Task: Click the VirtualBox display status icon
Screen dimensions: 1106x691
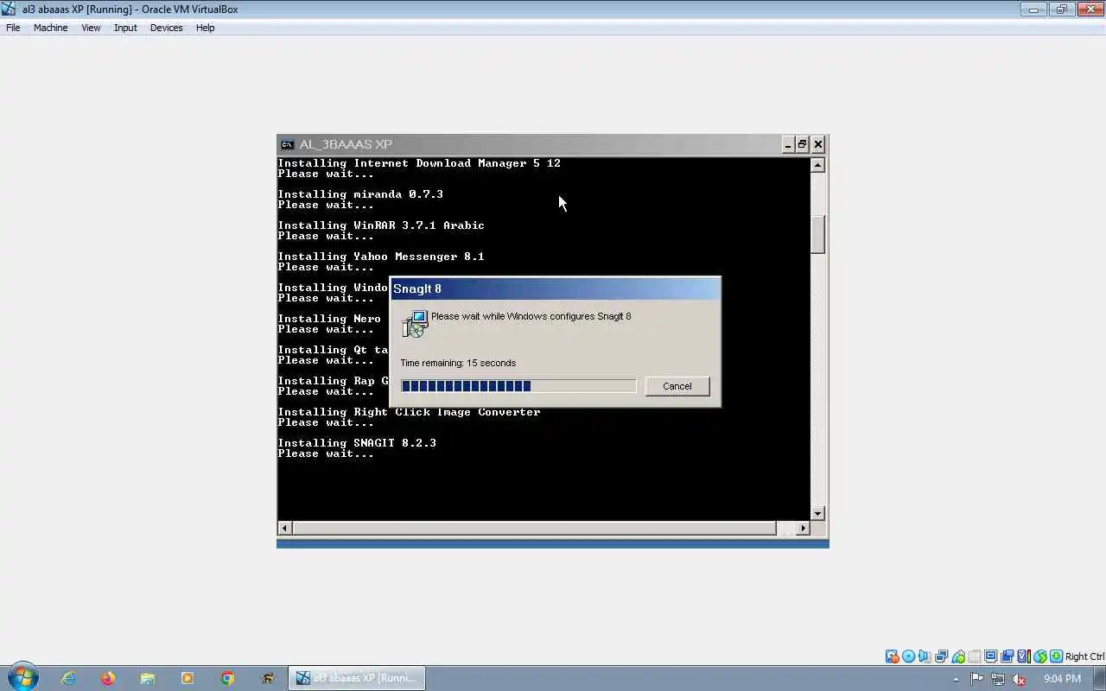Action: click(990, 656)
